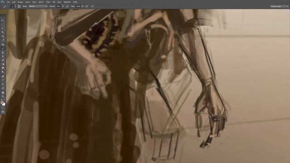Screen dimensions: 290x163
Task: Select the Move tool
Action: pos(3,20)
